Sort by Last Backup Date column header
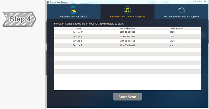This screenshot has height=109, width=209. coord(127,28)
